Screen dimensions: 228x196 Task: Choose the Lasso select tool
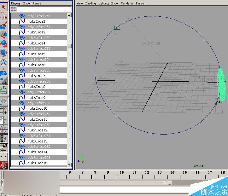tap(4, 16)
